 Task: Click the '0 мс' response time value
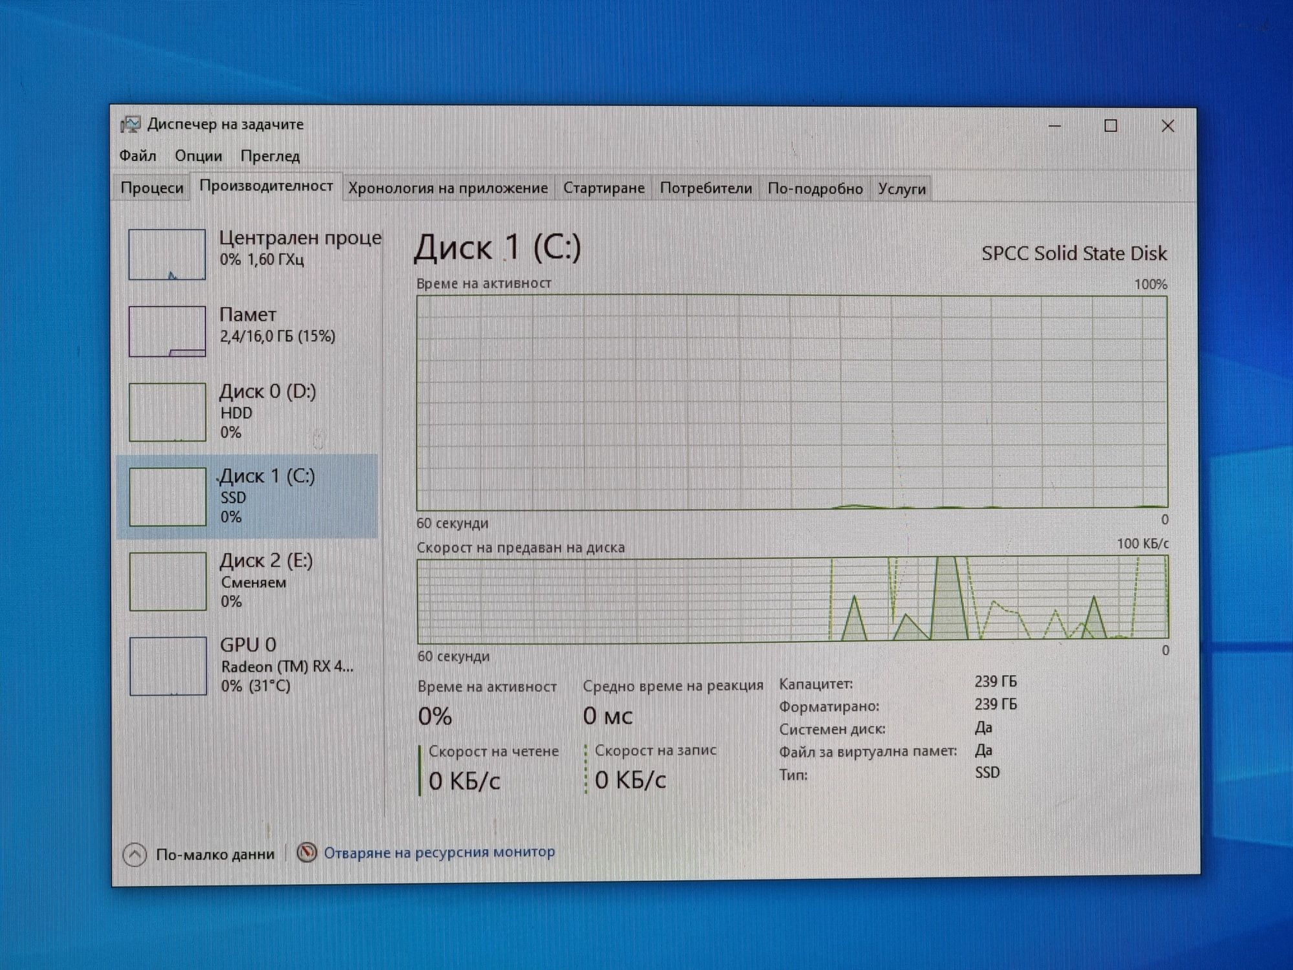(x=608, y=715)
